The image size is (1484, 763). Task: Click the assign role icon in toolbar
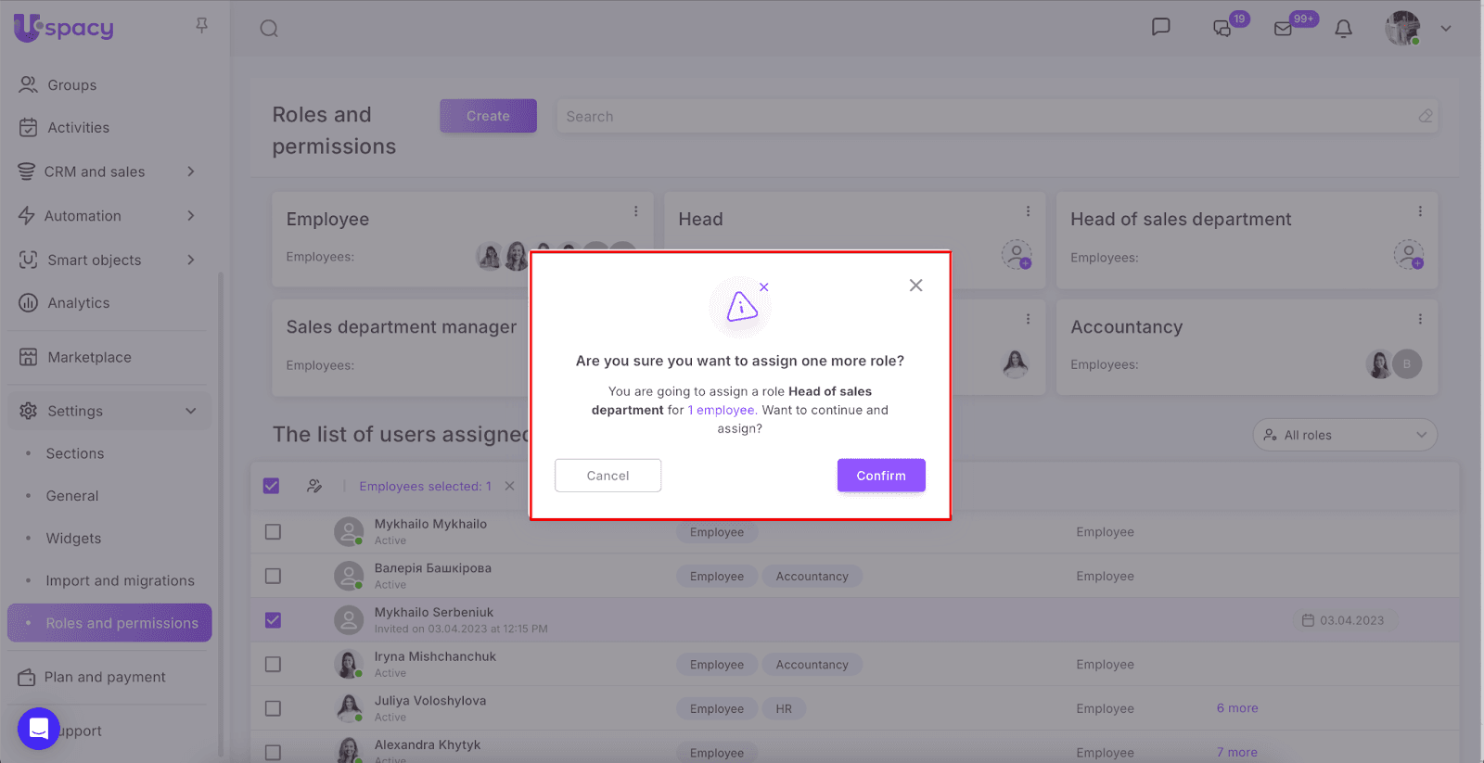[315, 486]
